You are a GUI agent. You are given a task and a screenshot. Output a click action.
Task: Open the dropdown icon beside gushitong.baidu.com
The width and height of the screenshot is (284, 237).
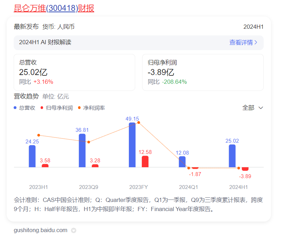coord(74,230)
